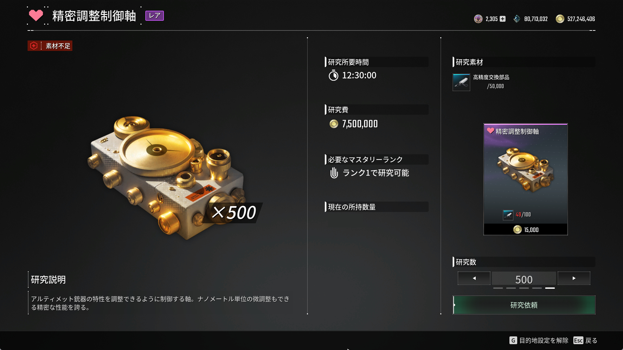Click the G 目的地設定を解除 prompt

coord(539,340)
